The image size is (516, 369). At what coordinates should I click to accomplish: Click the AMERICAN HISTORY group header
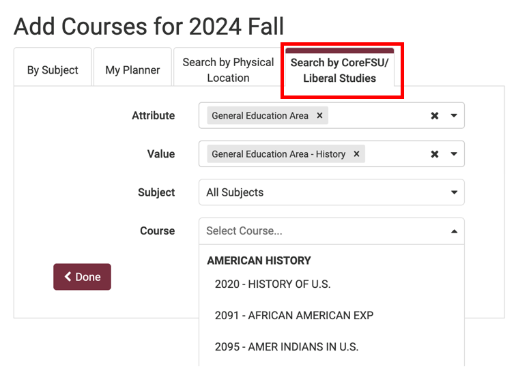coord(259,261)
